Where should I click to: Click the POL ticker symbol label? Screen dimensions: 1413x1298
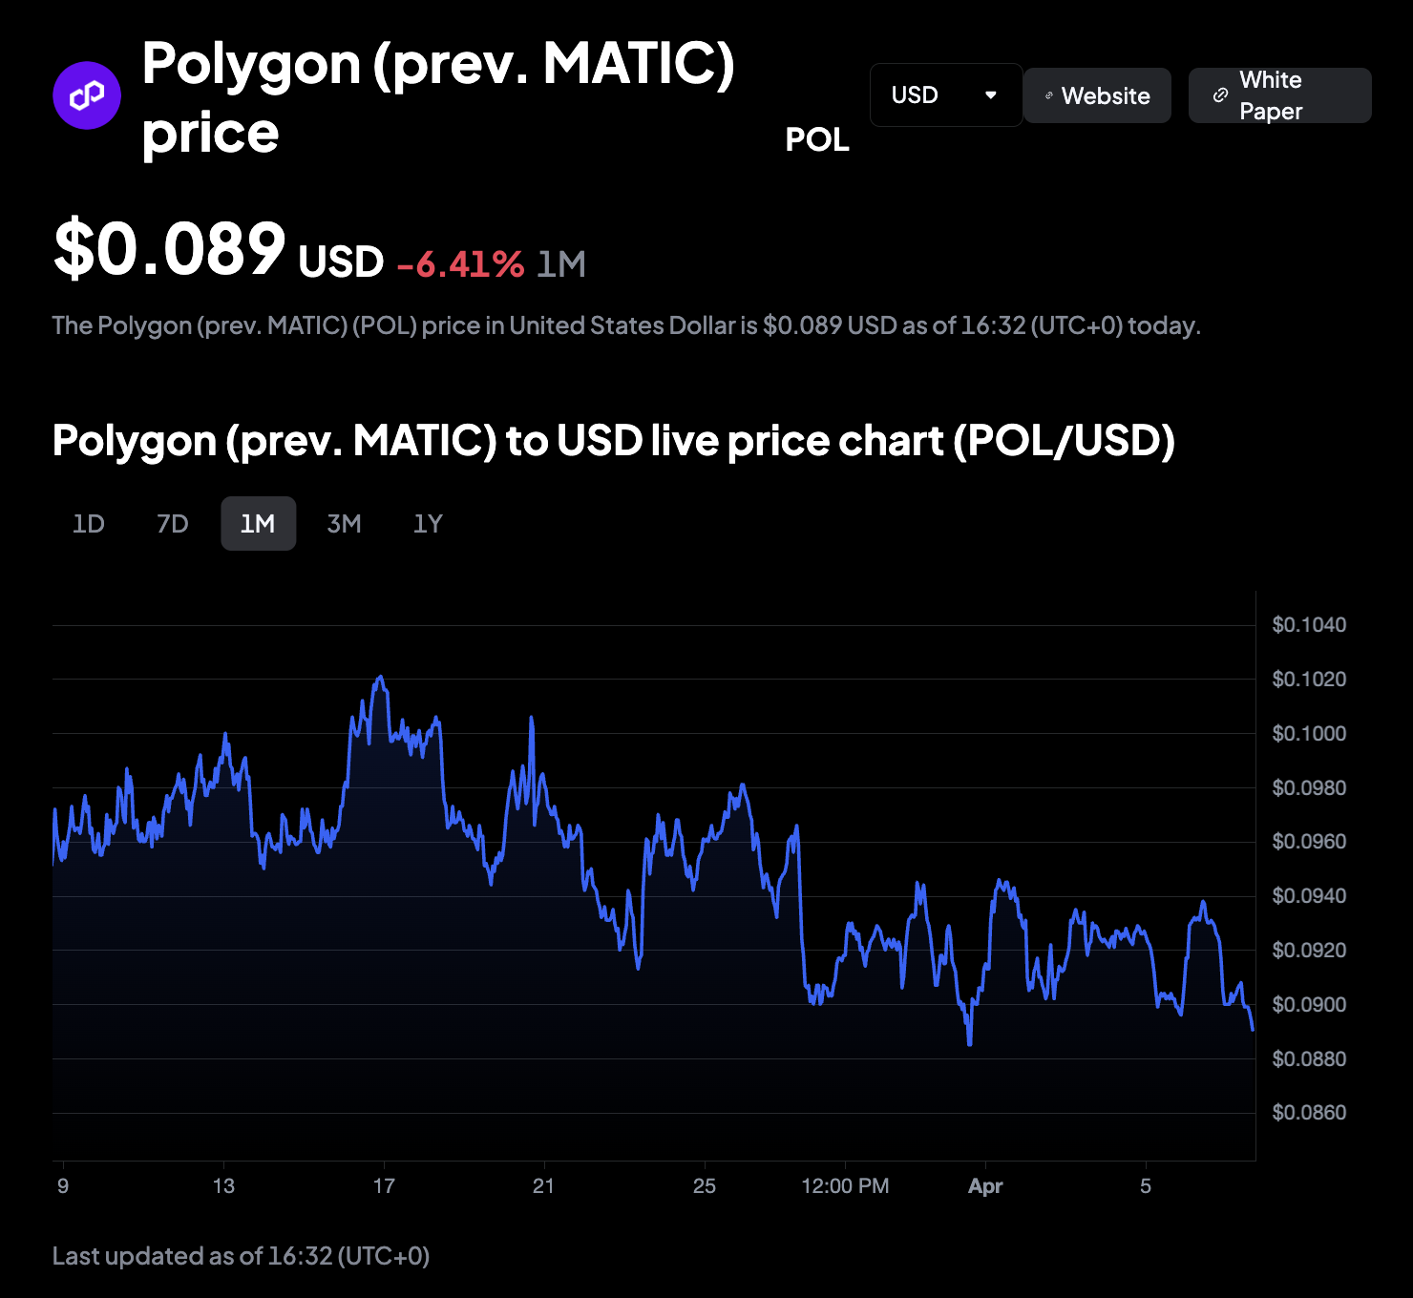[x=817, y=140]
